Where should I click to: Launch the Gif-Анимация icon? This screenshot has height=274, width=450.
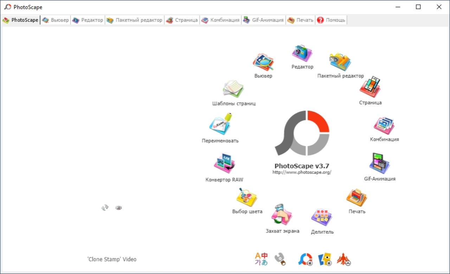click(380, 163)
